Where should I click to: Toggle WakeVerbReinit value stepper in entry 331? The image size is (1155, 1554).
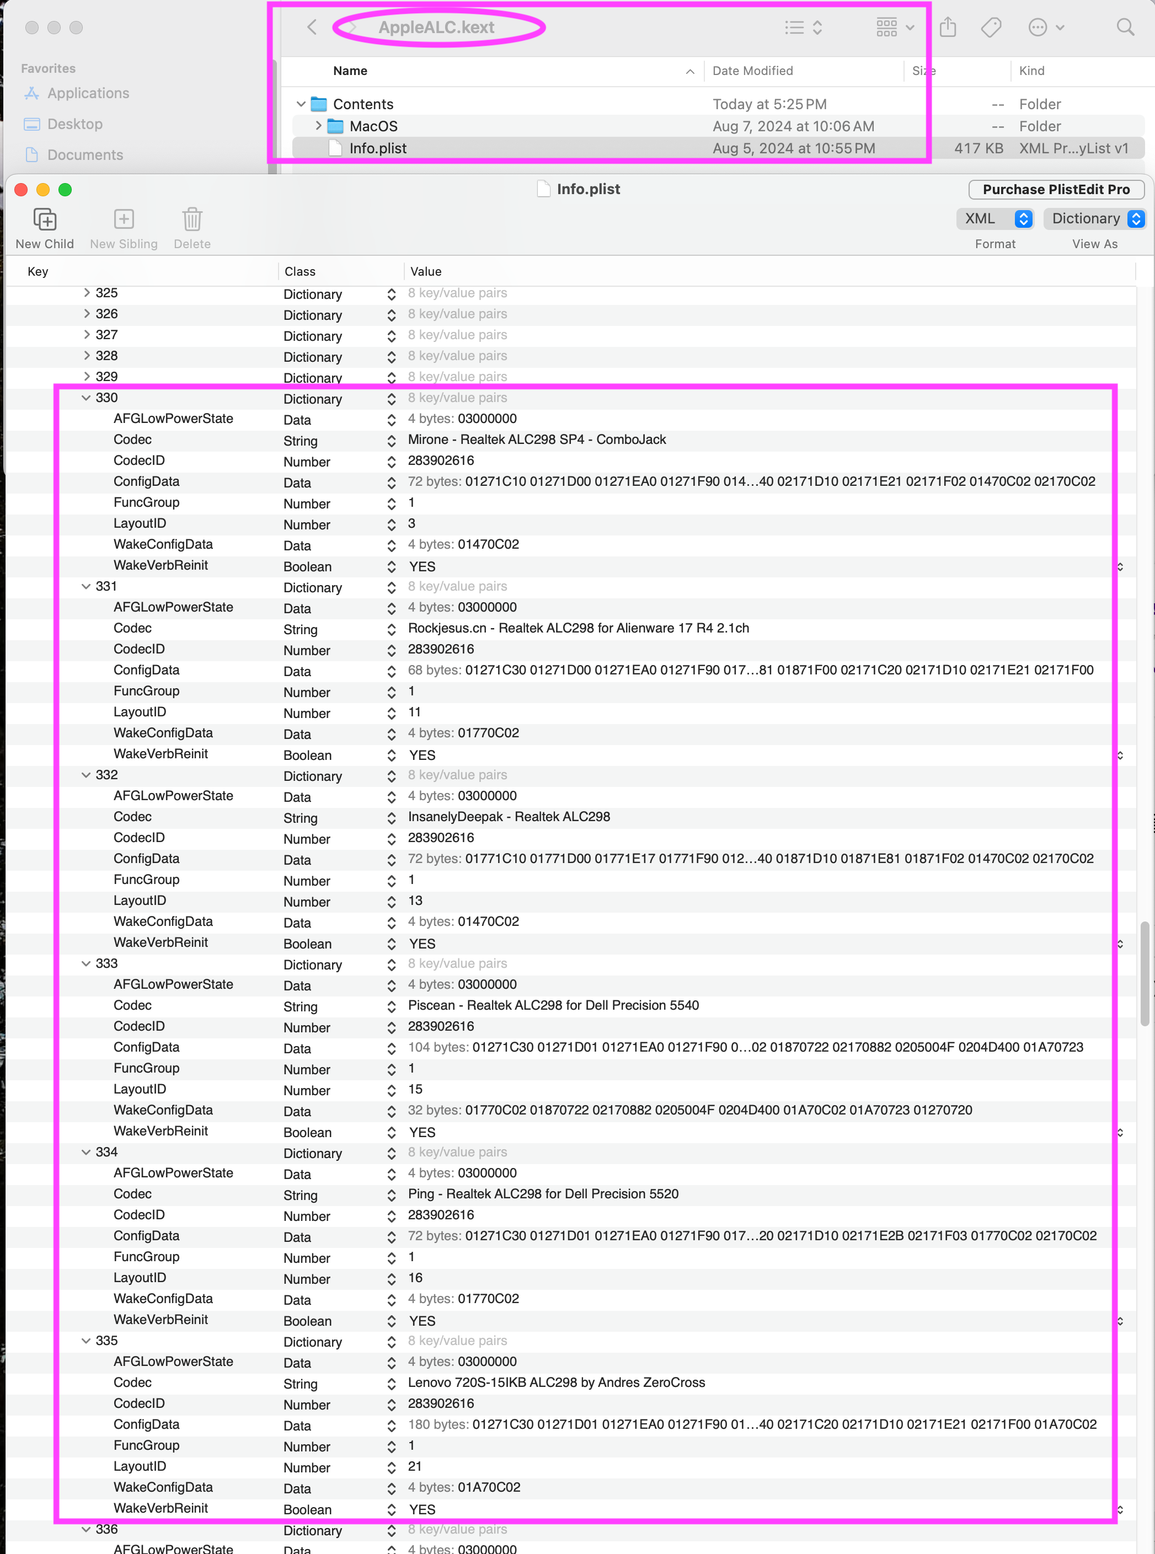(1120, 755)
